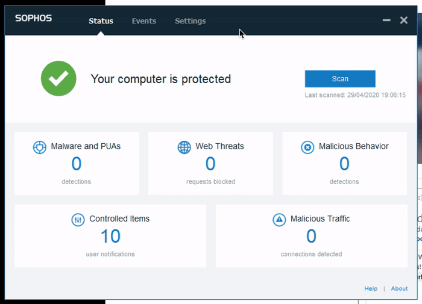Click the 'Malware and PUAs' heading
The width and height of the screenshot is (422, 304).
[x=86, y=146]
